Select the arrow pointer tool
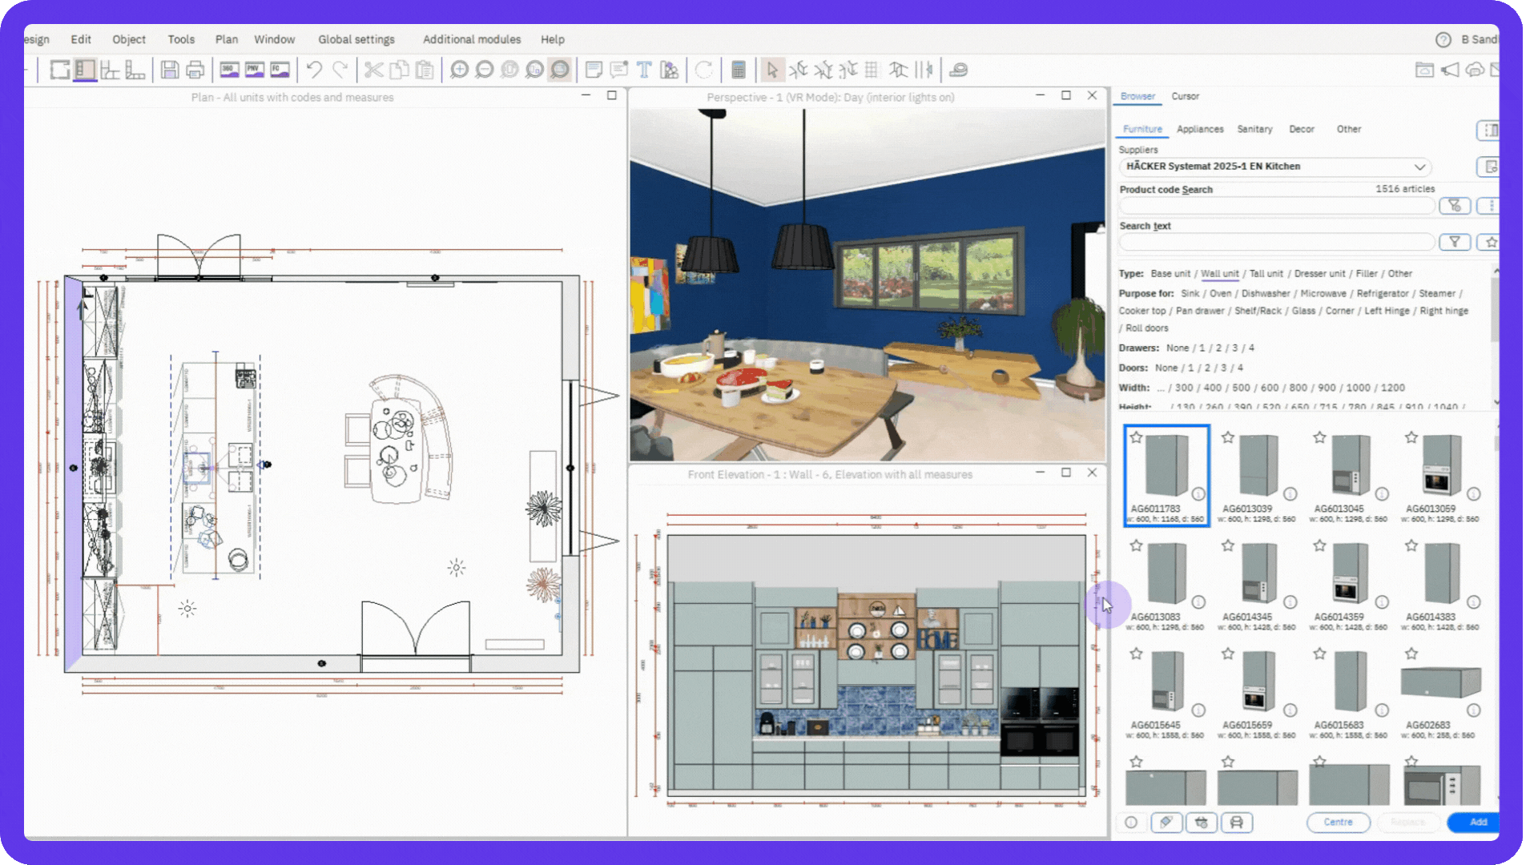The height and width of the screenshot is (865, 1538). 771,70
